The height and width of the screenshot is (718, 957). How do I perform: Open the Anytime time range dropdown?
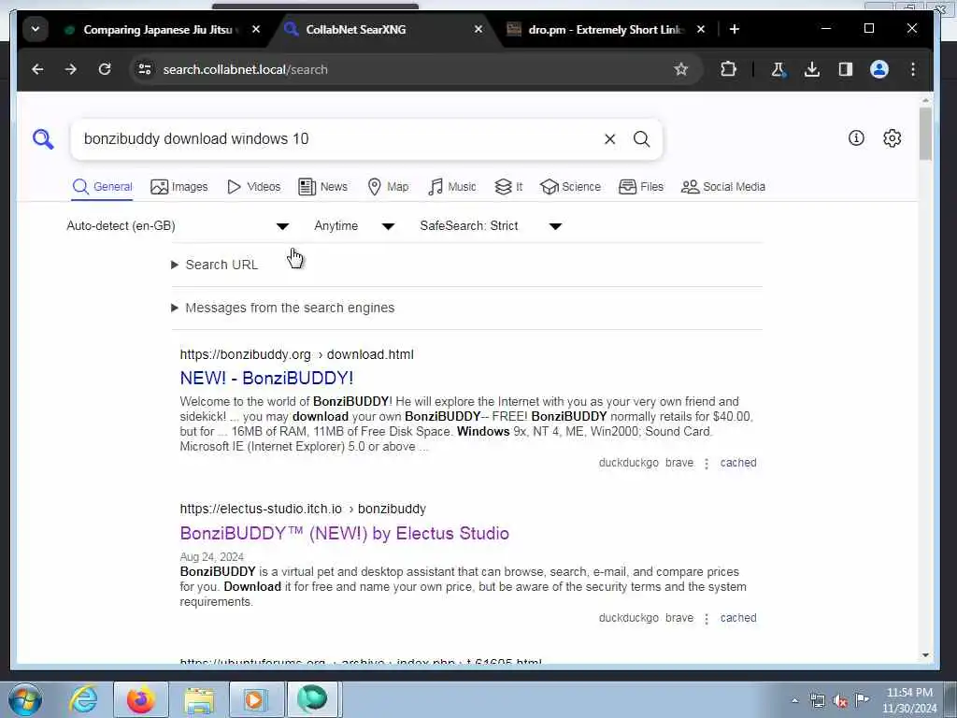pyautogui.click(x=354, y=226)
